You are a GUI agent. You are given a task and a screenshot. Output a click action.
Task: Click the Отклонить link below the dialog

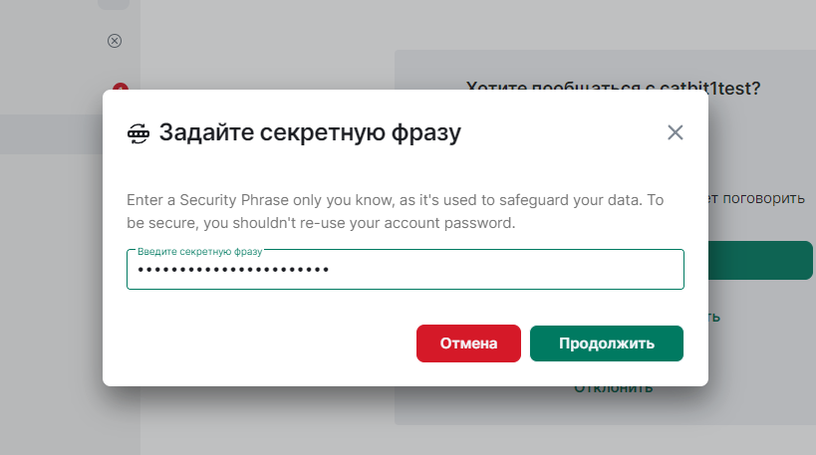(x=613, y=389)
